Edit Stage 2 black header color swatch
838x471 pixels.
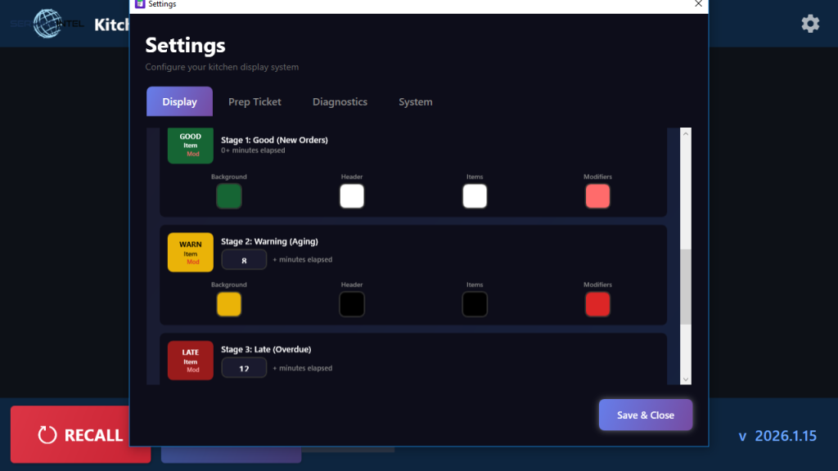[352, 304]
